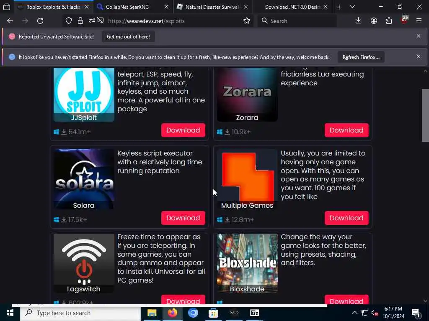Open Microsoft Store from taskbar
The height and width of the screenshot is (321, 429).
tap(213, 313)
